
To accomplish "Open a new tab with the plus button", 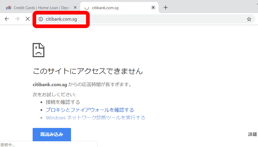I will pyautogui.click(x=166, y=7).
